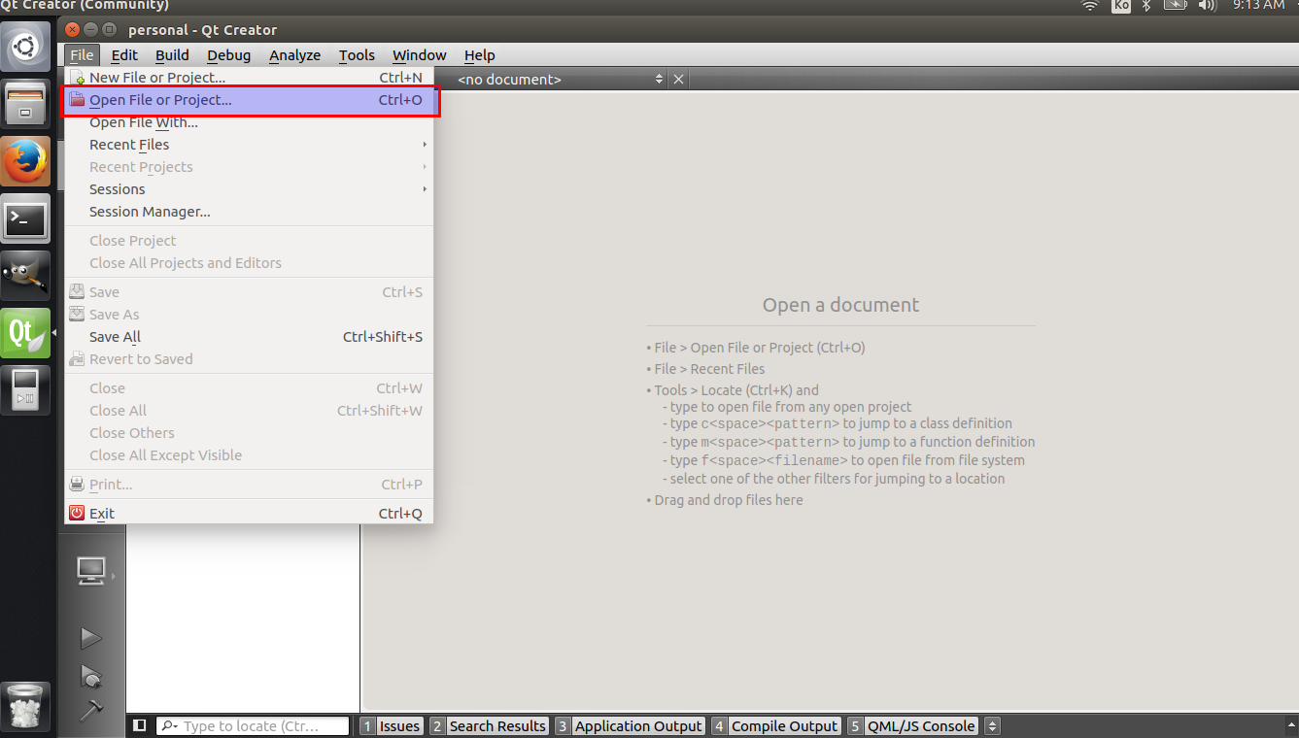1299x738 pixels.
Task: Click the Run (play) button
Action: tap(90, 638)
